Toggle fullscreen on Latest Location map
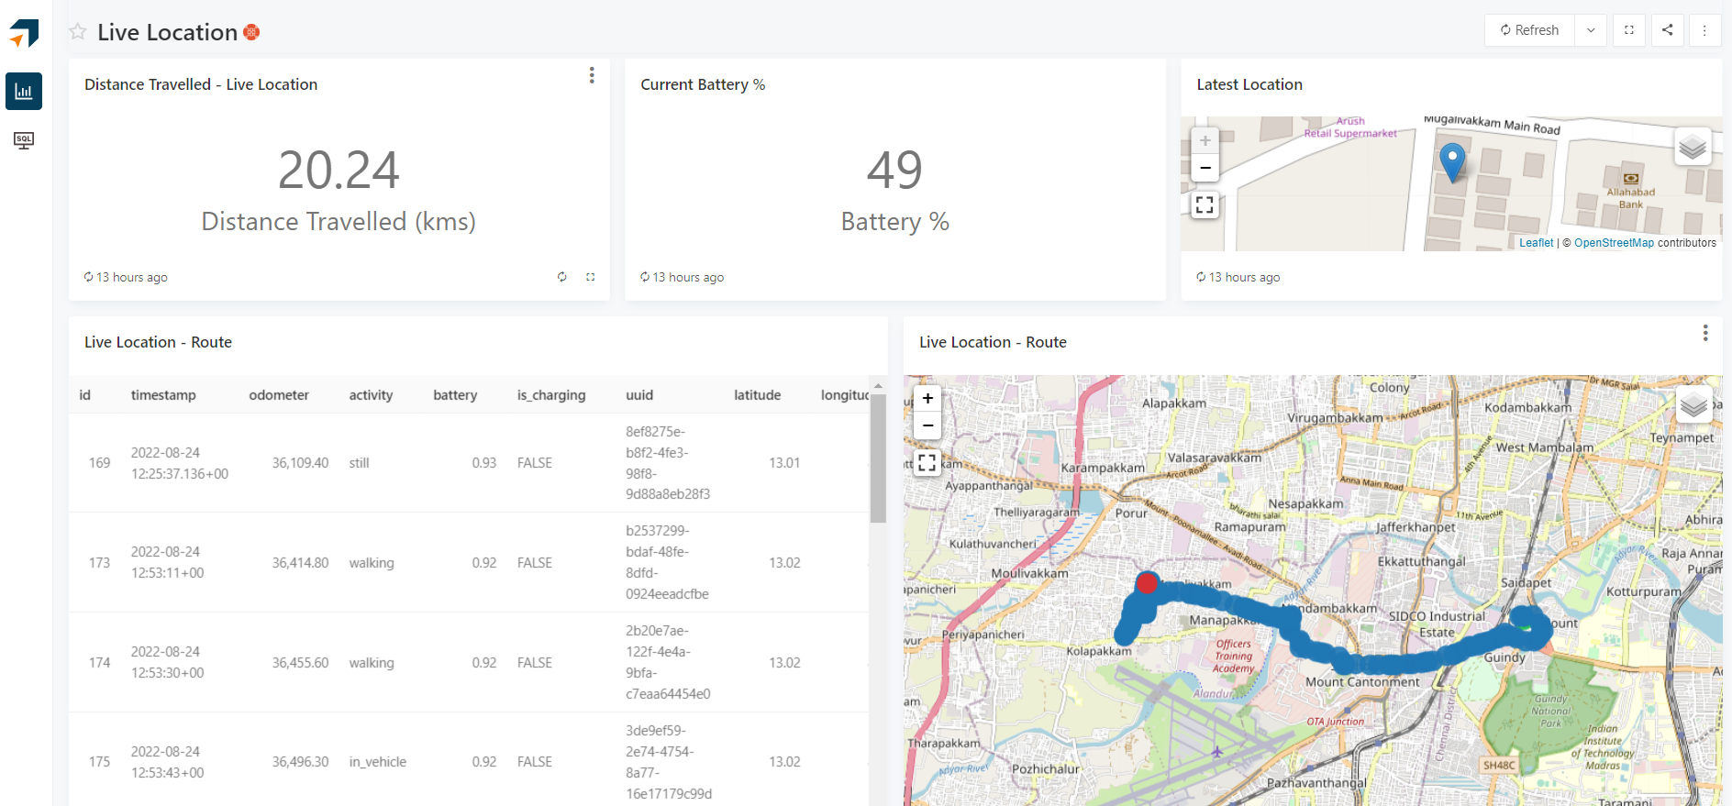 [x=1205, y=204]
